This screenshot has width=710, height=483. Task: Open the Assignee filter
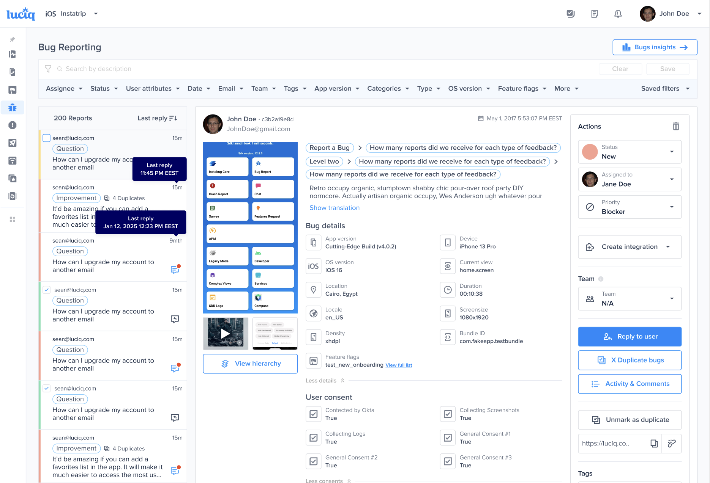pyautogui.click(x=64, y=89)
